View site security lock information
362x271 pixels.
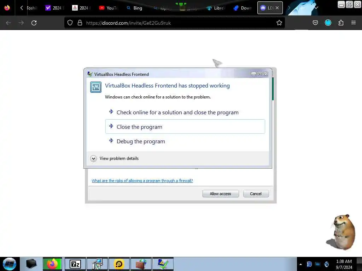(x=80, y=23)
